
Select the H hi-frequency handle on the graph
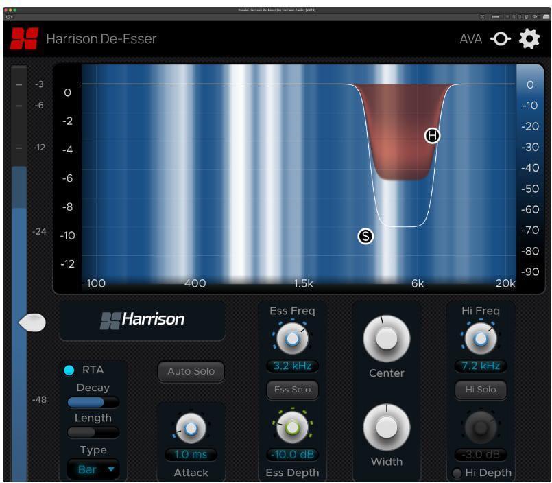pyautogui.click(x=432, y=137)
